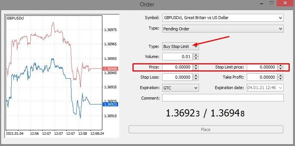Decrease Stop Limit price with down arrow
The height and width of the screenshot is (146, 295).
(281, 69)
